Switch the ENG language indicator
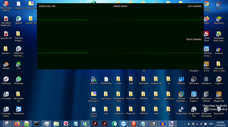Image resolution: width=228 pixels, height=127 pixels. [x=211, y=124]
